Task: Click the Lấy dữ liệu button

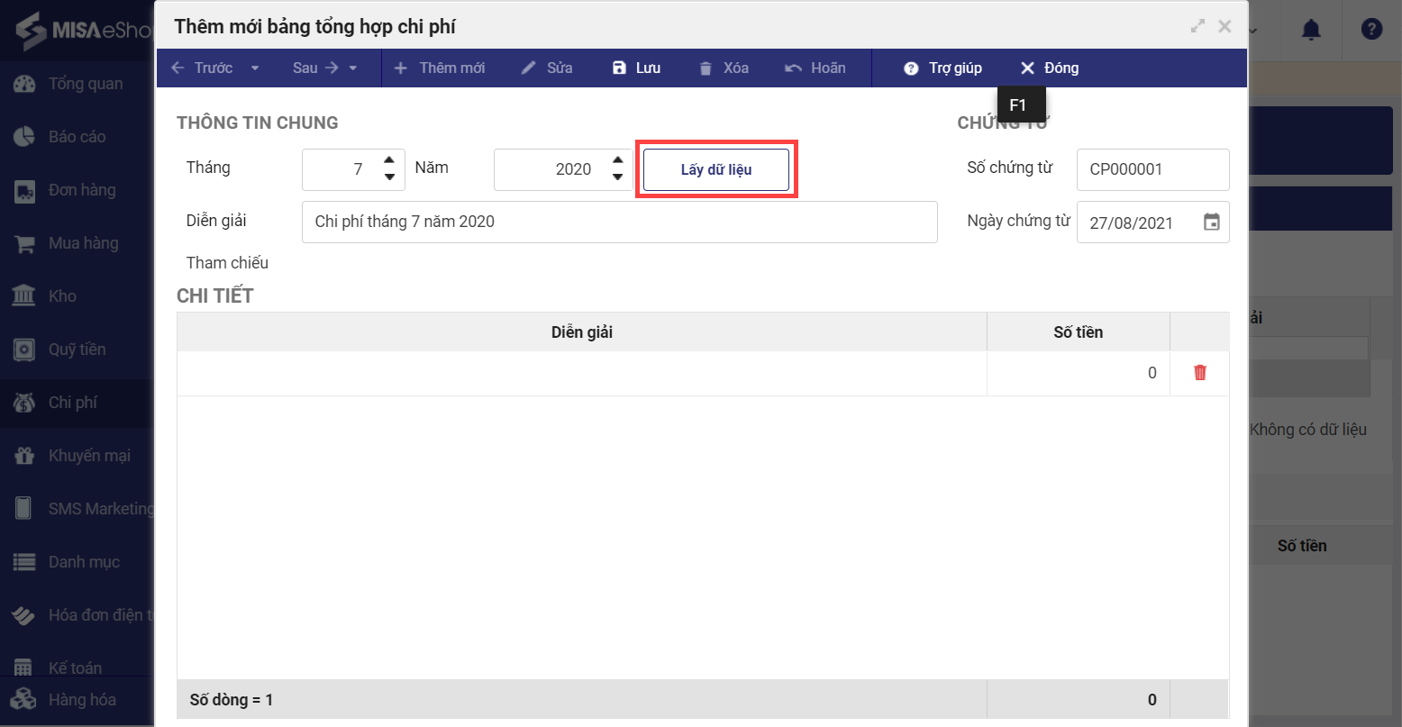Action: [716, 169]
